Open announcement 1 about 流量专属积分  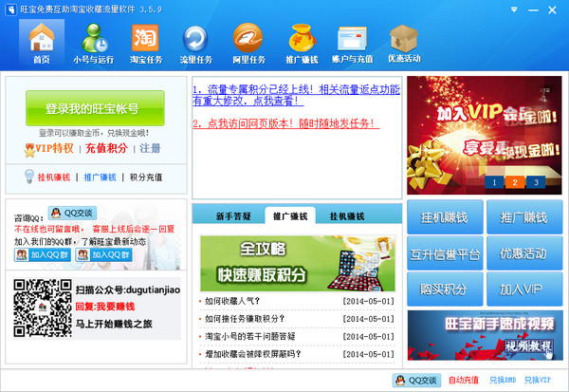point(296,95)
